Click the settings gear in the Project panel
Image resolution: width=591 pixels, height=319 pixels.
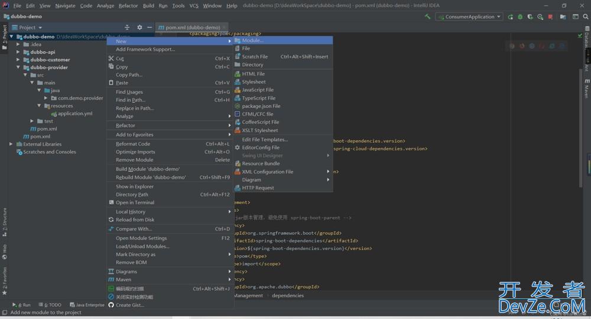(x=139, y=28)
